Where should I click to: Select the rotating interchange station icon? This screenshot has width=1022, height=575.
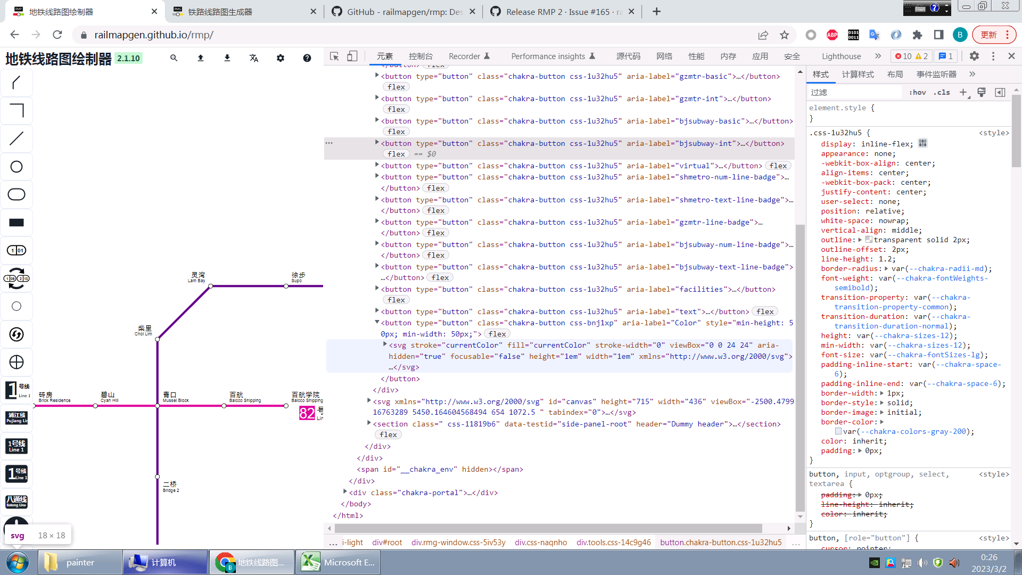17,278
